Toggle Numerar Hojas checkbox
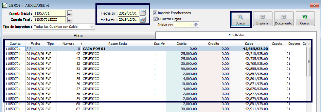This screenshot has height=112, width=321. 155,19
